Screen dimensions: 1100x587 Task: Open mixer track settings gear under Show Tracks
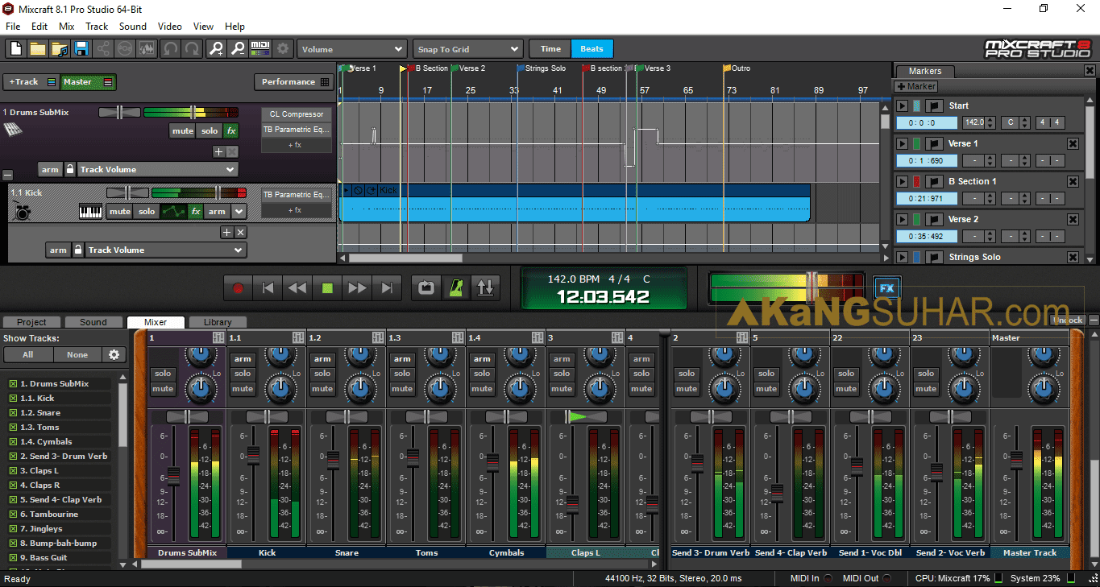tap(114, 354)
